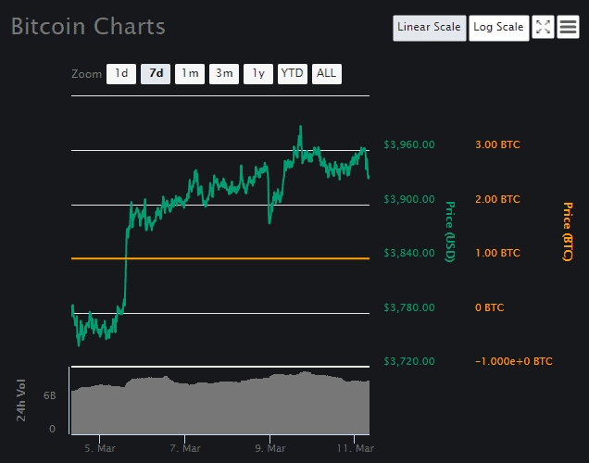Click the 7. Mar date label
This screenshot has width=589, height=463.
[x=185, y=448]
